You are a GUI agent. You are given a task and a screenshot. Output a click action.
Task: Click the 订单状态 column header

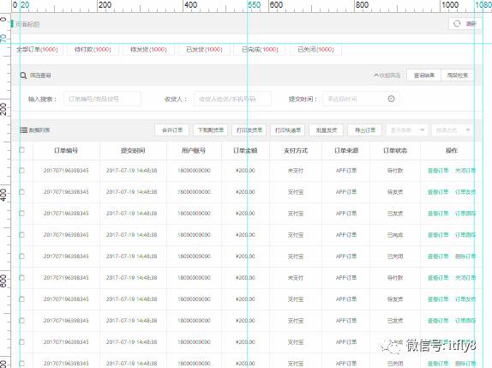(x=395, y=151)
